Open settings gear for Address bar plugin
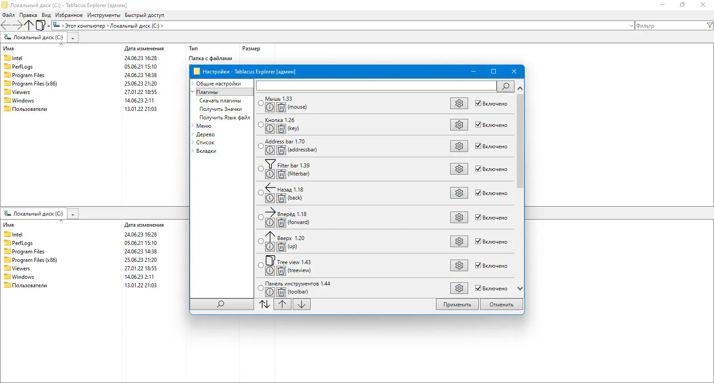This screenshot has width=714, height=383. (459, 146)
